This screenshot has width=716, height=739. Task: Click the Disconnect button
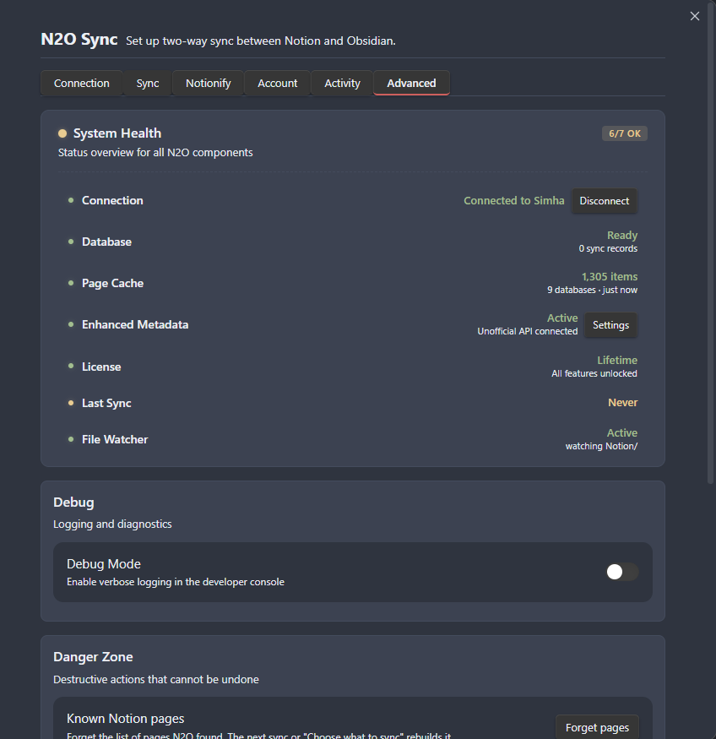coord(604,201)
